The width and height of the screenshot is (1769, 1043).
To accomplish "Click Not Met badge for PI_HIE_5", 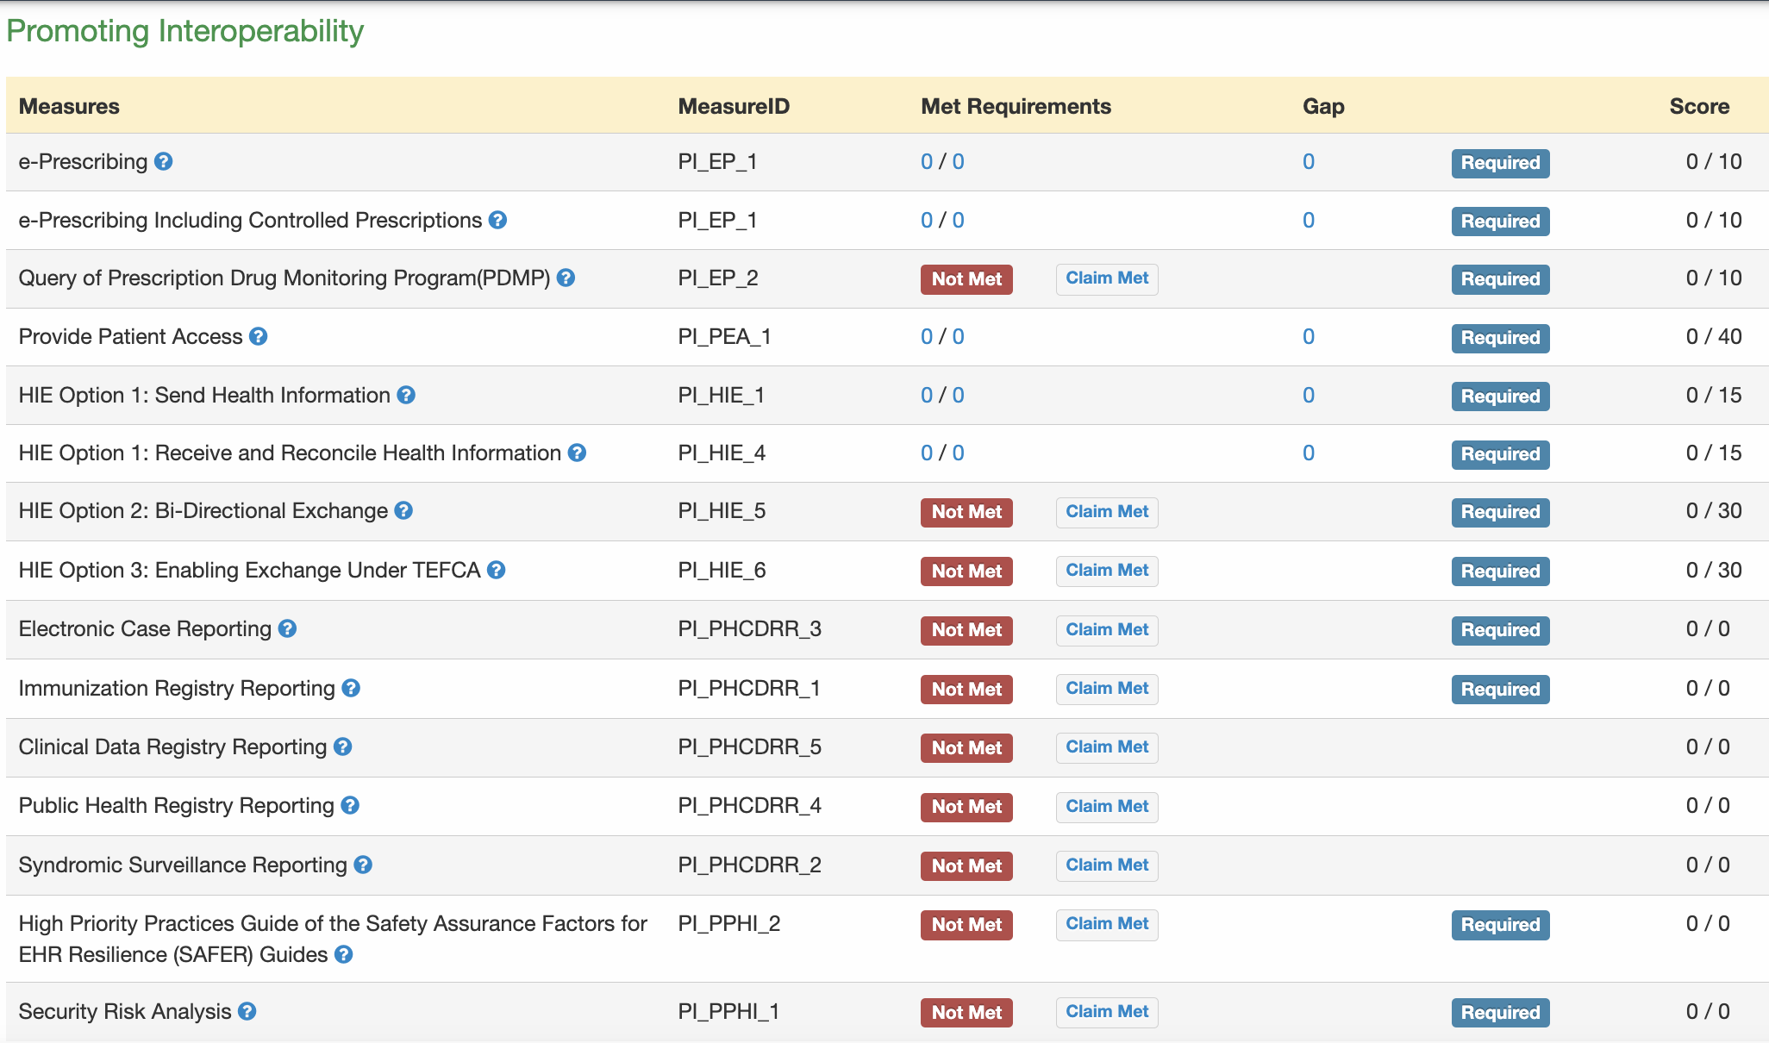I will (x=966, y=512).
